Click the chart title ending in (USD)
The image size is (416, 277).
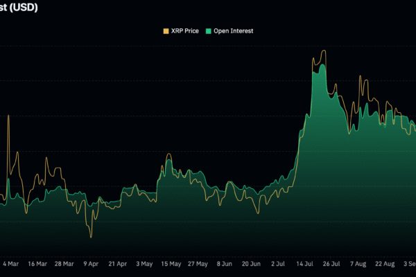19,8
